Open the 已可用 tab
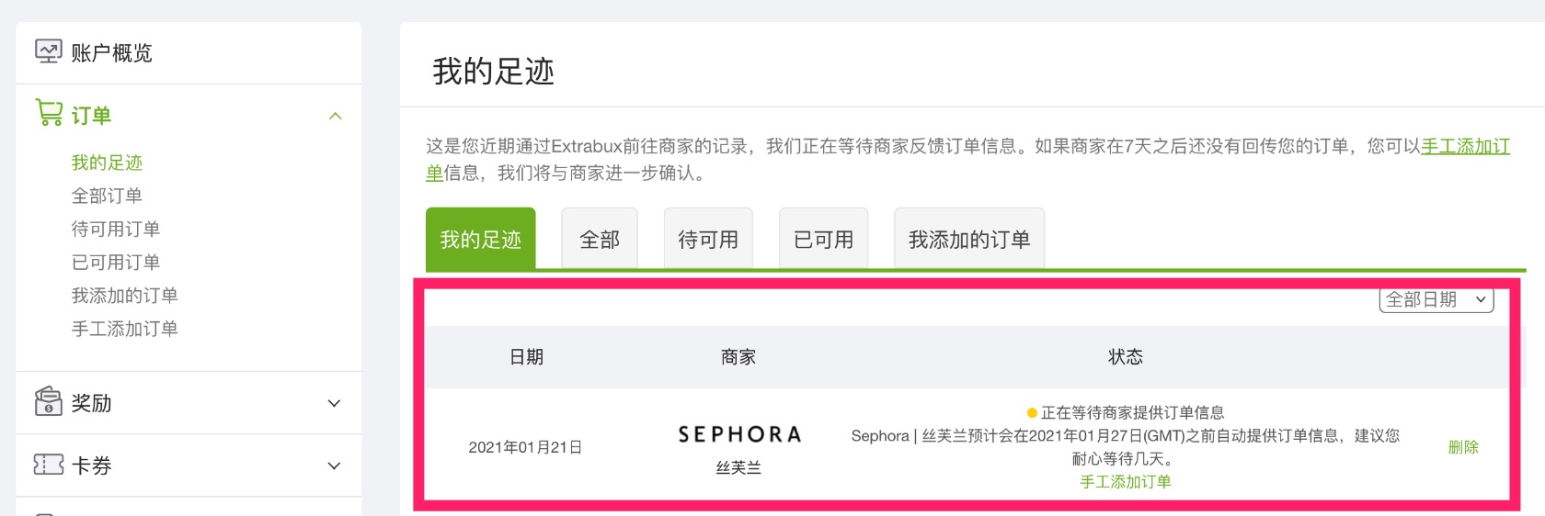This screenshot has height=516, width=1545. pyautogui.click(x=824, y=240)
